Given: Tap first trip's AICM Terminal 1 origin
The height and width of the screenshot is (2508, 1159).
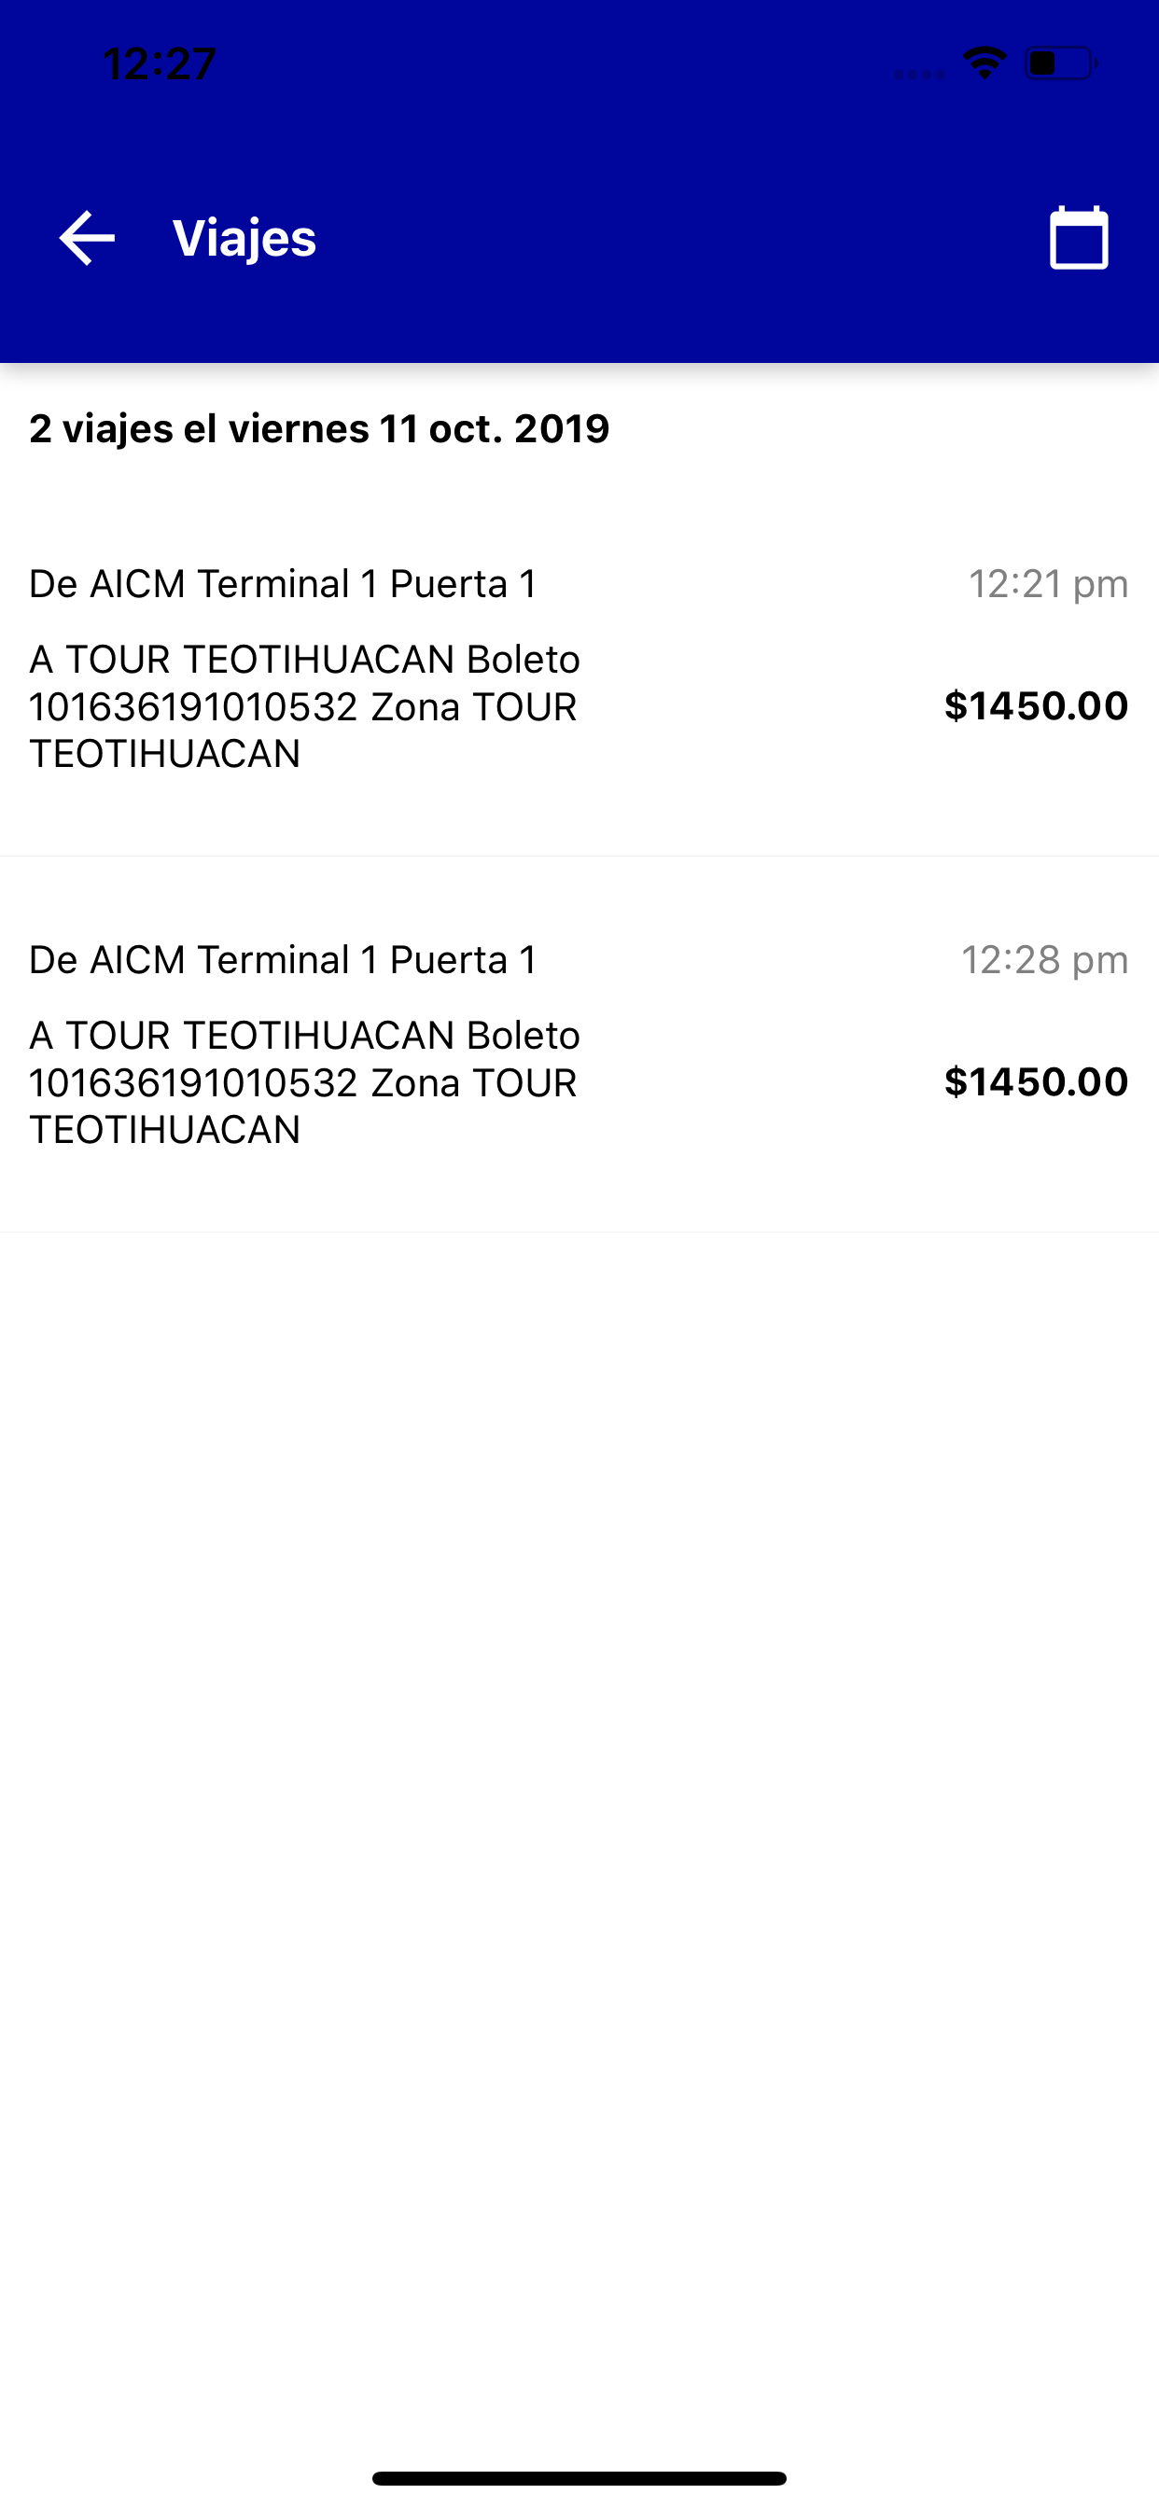Looking at the screenshot, I should (284, 584).
